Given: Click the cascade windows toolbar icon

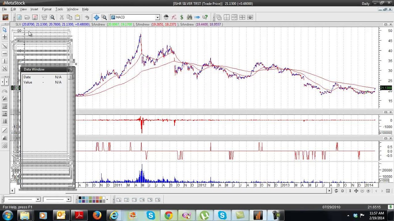Looking at the screenshot, I should 219,17.
